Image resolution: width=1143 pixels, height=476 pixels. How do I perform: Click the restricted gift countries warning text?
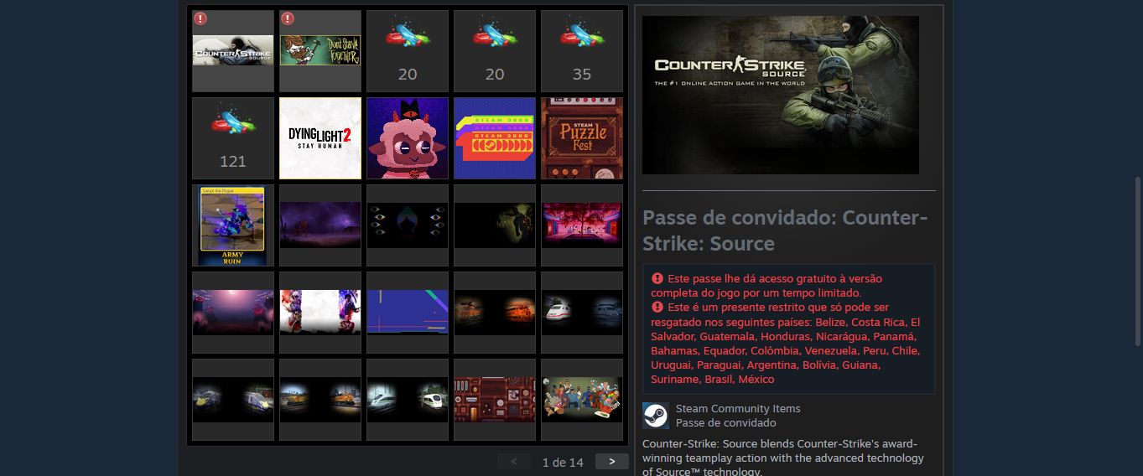pos(786,344)
